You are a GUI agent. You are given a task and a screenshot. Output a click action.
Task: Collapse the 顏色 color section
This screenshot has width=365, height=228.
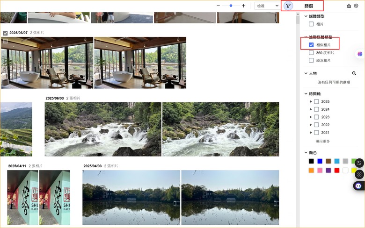click(306, 153)
